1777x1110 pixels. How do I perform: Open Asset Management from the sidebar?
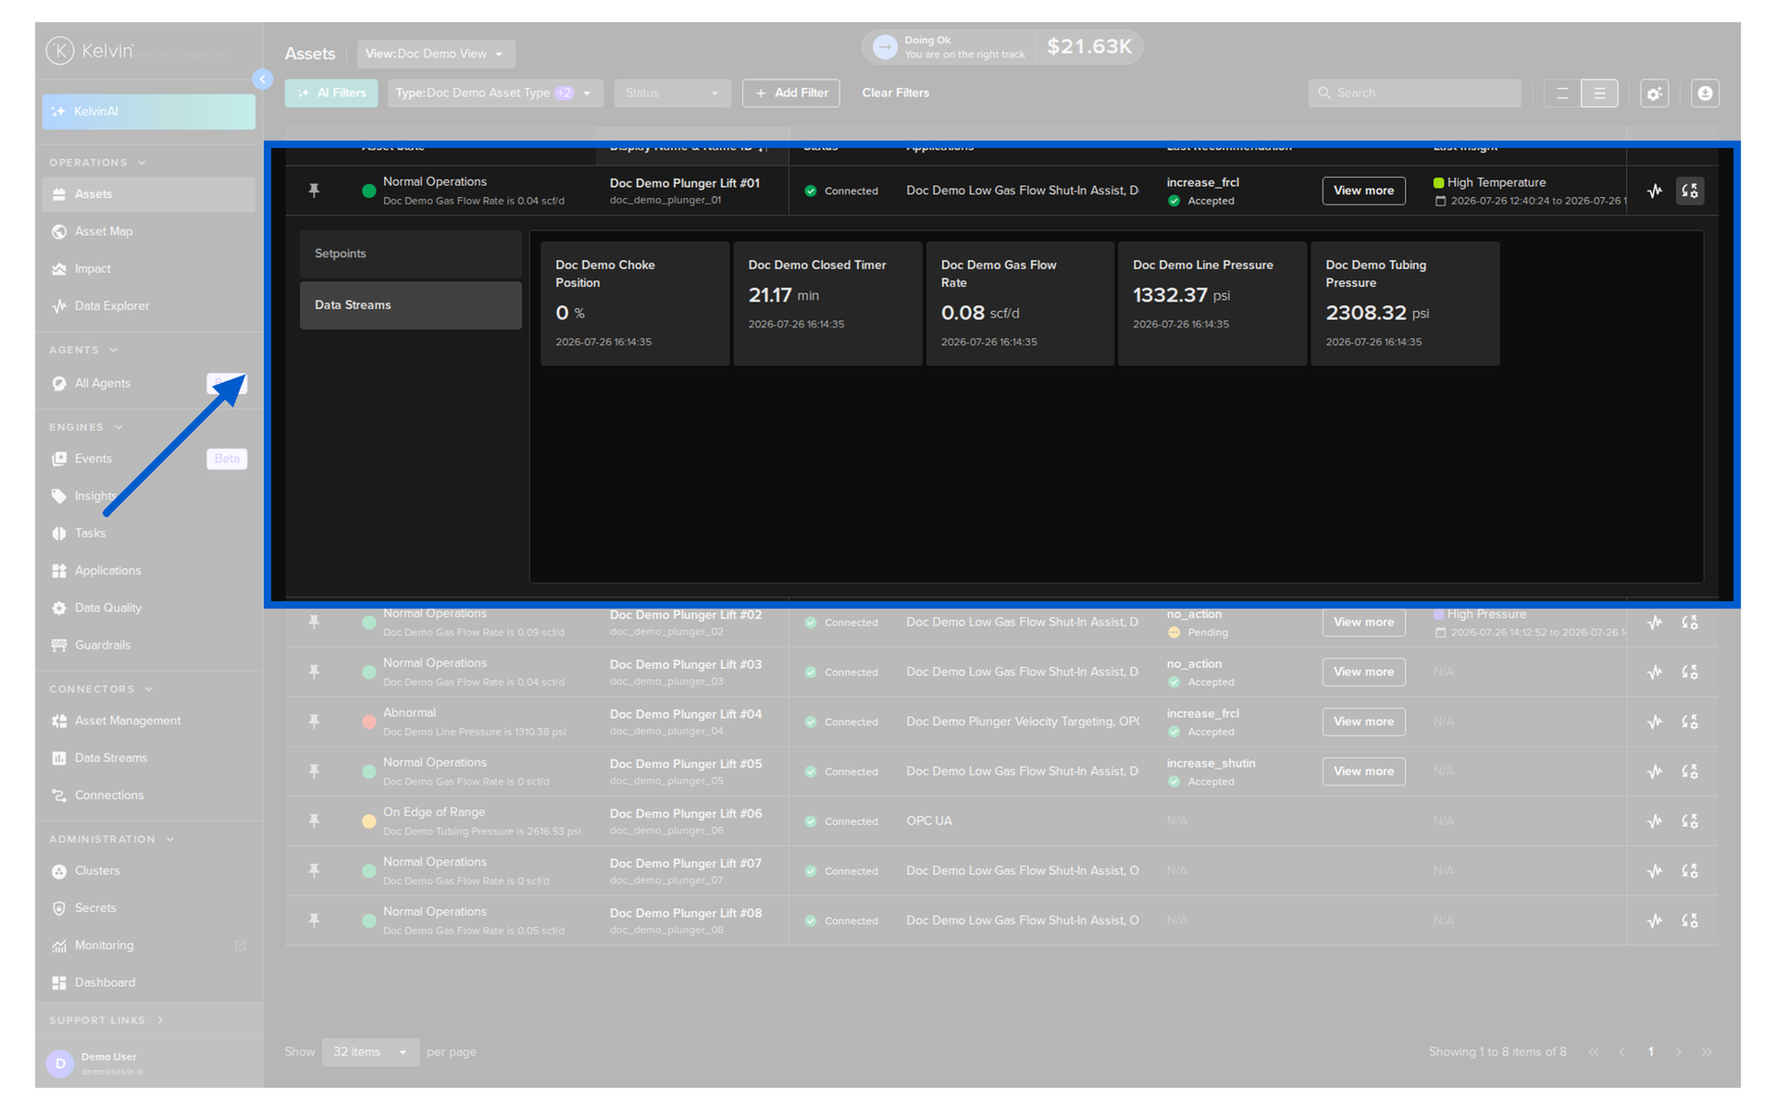click(148, 721)
